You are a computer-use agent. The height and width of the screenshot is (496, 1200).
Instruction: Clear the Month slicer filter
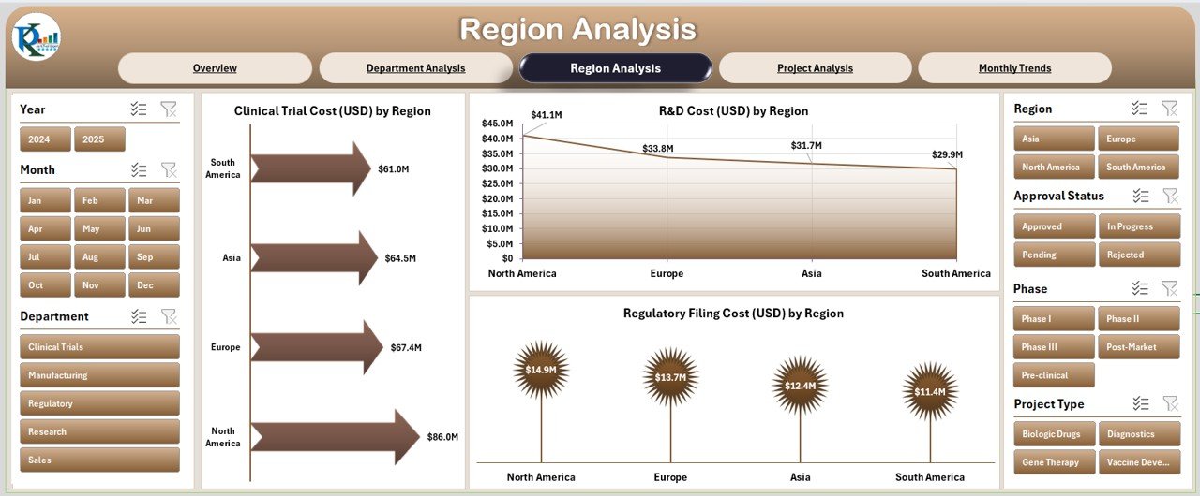(169, 169)
